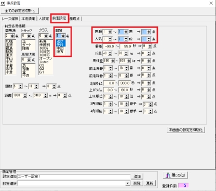The image size is (216, 191).
Task: Switch to the 本走設定 tab
Action: point(28,19)
